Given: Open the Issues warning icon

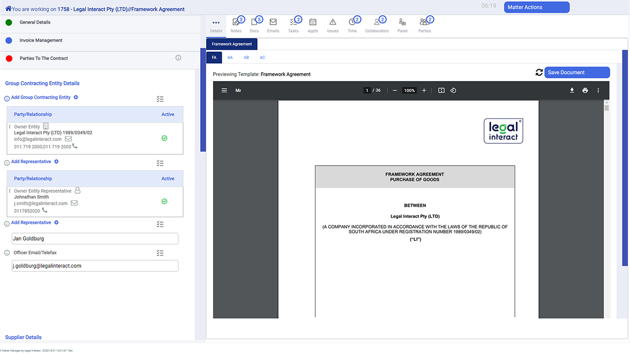Looking at the screenshot, I should tap(333, 22).
